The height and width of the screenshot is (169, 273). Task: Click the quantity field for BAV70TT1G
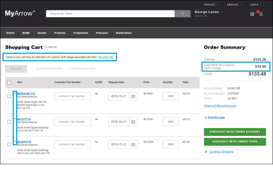coord(171,122)
